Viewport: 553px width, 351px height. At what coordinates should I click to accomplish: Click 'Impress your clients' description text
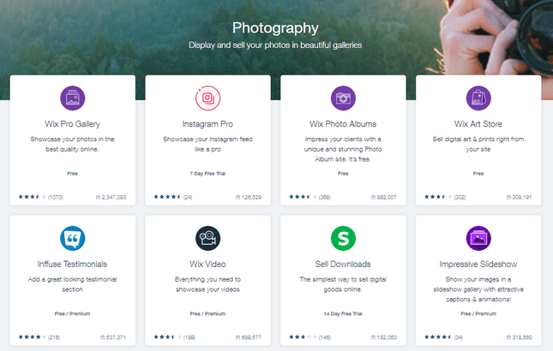pos(343,149)
